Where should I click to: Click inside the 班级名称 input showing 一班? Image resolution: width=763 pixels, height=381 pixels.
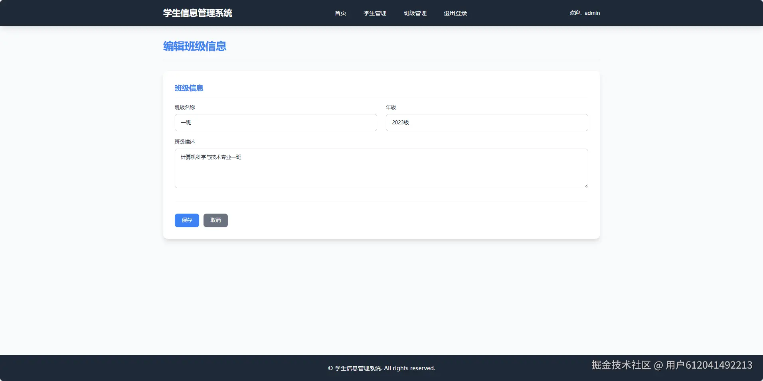pos(275,122)
